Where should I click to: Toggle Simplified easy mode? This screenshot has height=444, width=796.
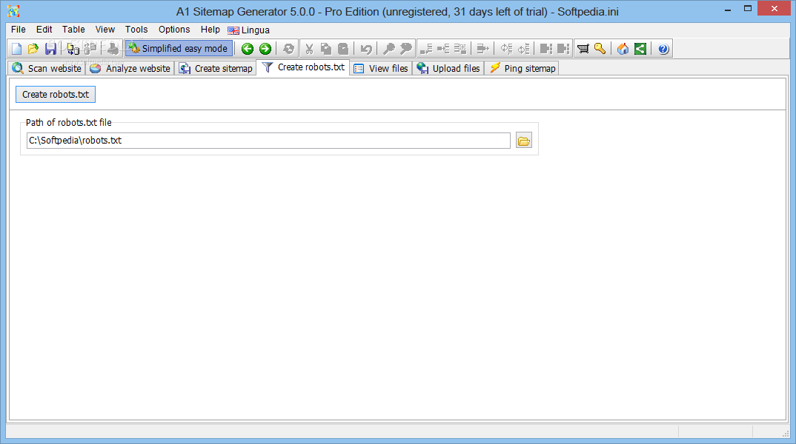pyautogui.click(x=179, y=49)
